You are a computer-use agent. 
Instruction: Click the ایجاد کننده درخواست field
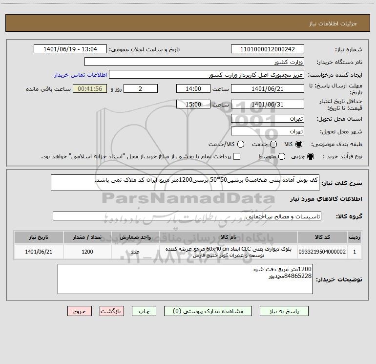click(x=207, y=75)
